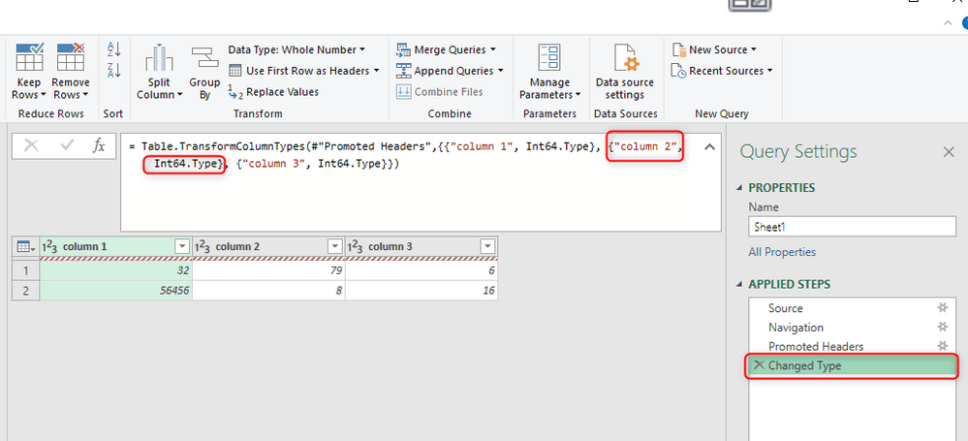Select cell with value 8
968x441 pixels.
(x=268, y=291)
